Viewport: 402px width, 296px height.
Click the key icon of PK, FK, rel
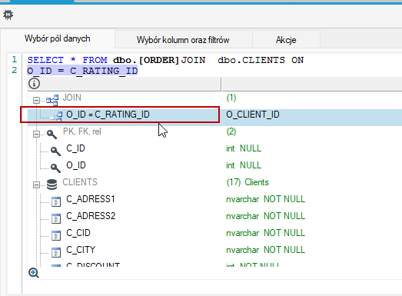click(x=51, y=134)
